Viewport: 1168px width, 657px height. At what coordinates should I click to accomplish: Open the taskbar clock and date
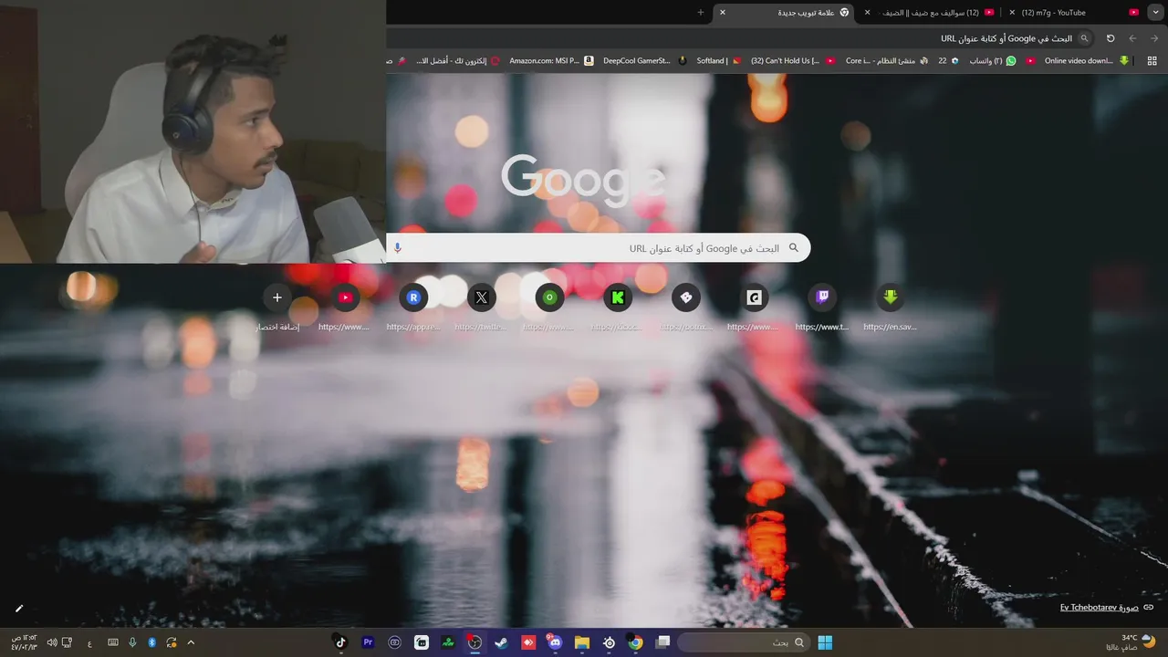click(x=23, y=642)
